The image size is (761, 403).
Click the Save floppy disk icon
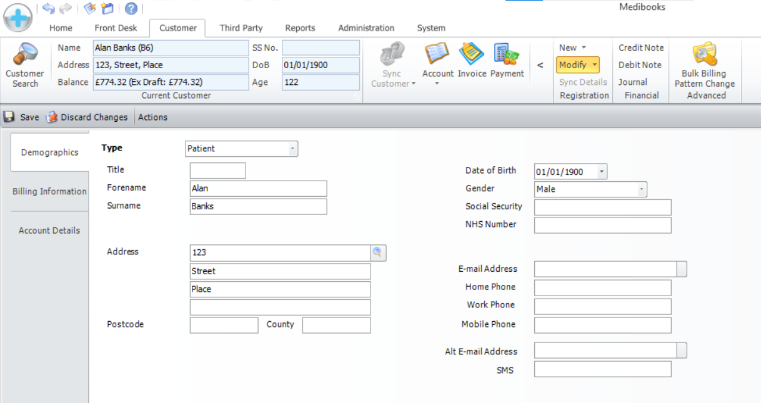click(9, 117)
